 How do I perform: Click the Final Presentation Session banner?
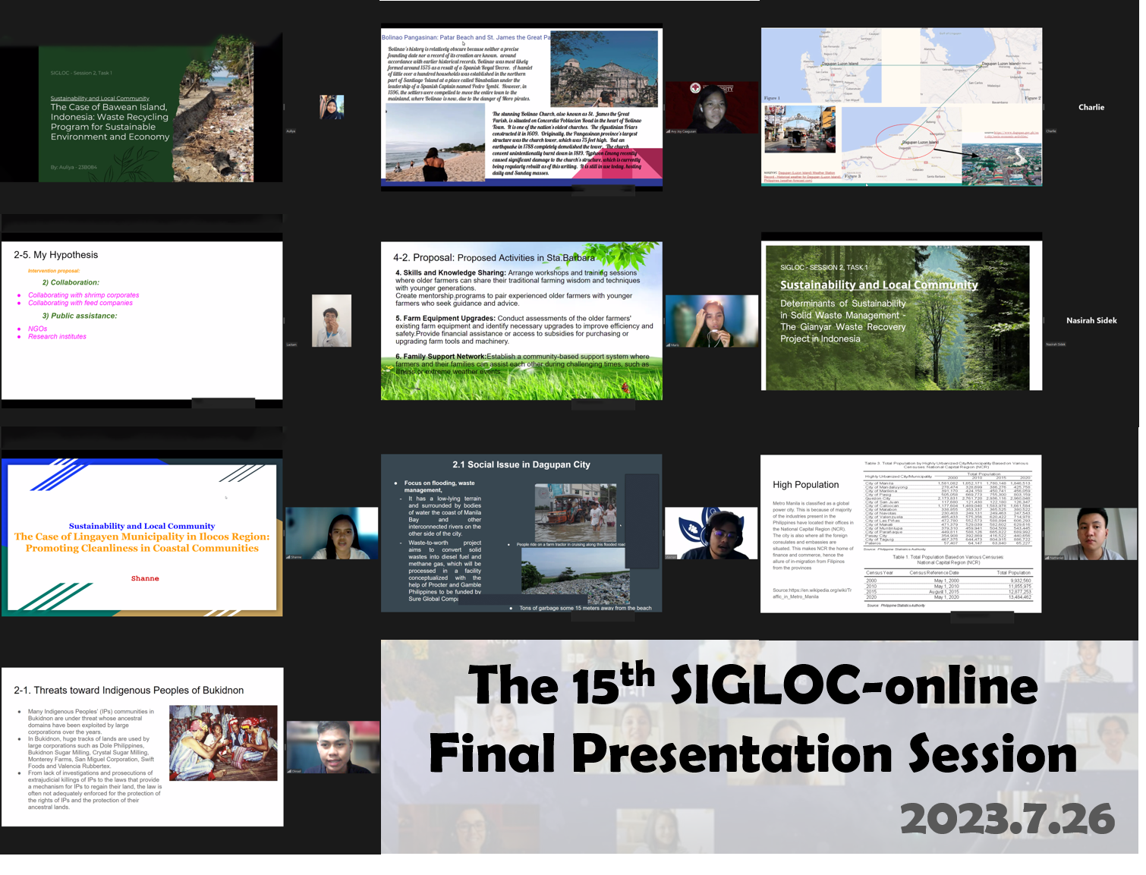click(x=759, y=746)
